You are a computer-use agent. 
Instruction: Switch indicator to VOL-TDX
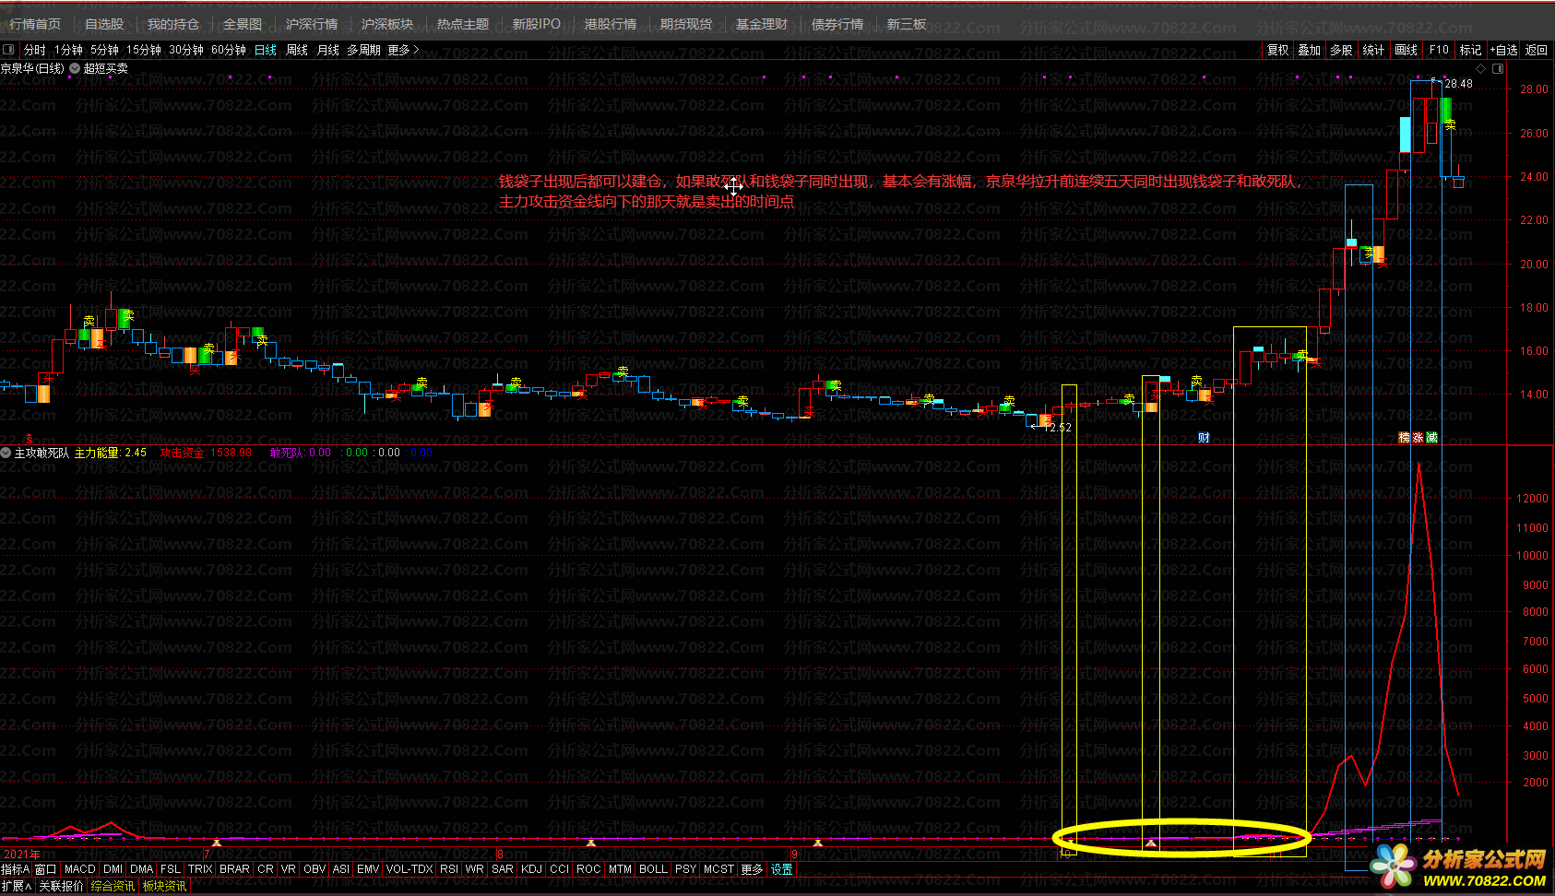click(x=410, y=869)
